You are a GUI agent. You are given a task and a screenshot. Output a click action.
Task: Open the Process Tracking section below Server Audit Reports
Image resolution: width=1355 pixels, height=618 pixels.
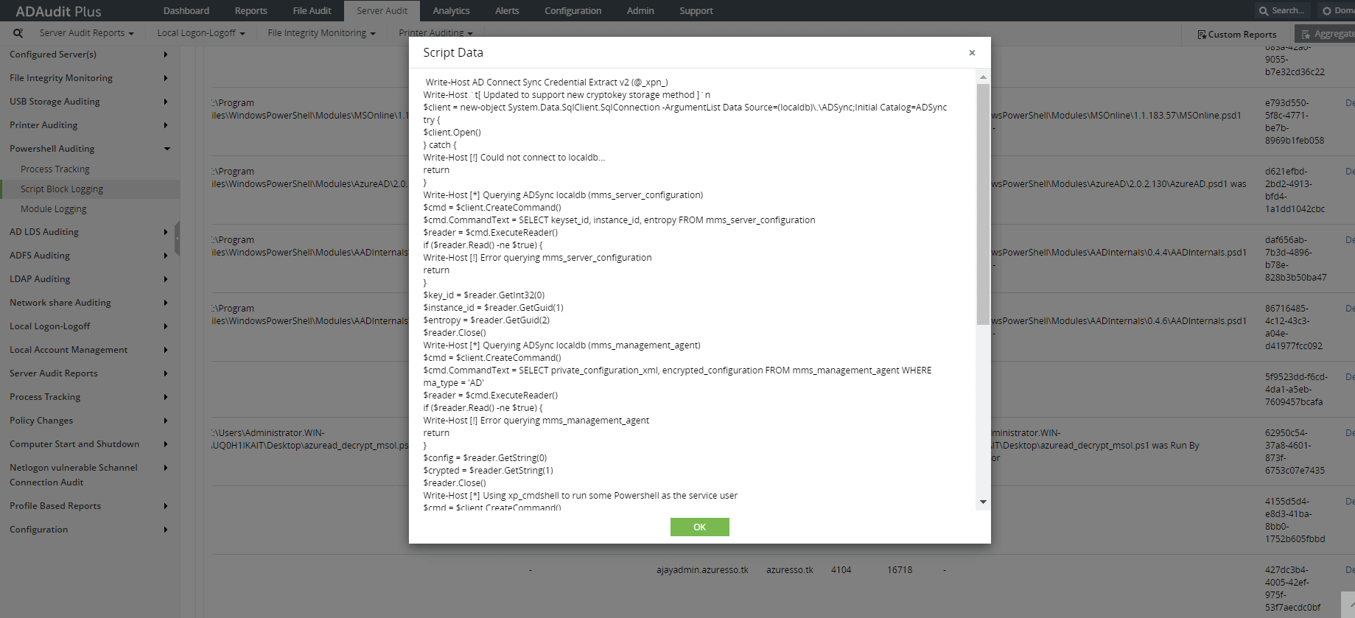coord(45,397)
